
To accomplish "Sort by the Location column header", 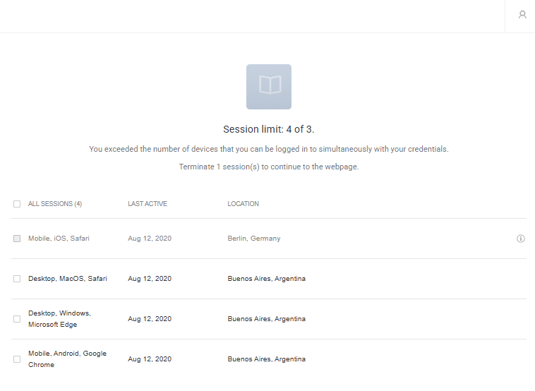I will click(x=243, y=204).
